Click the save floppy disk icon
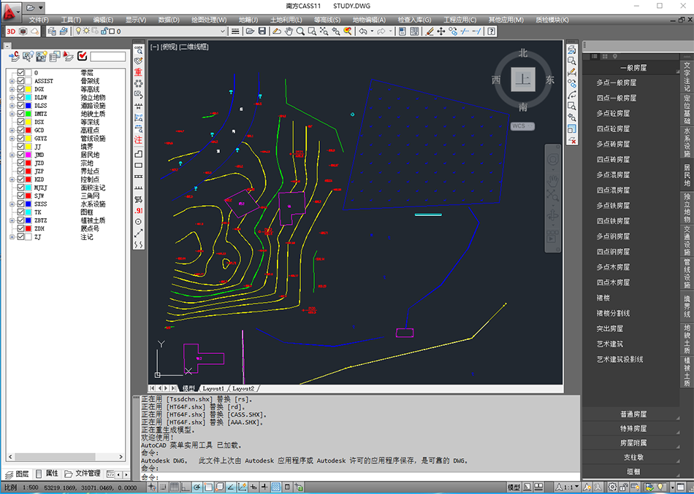 point(262,31)
